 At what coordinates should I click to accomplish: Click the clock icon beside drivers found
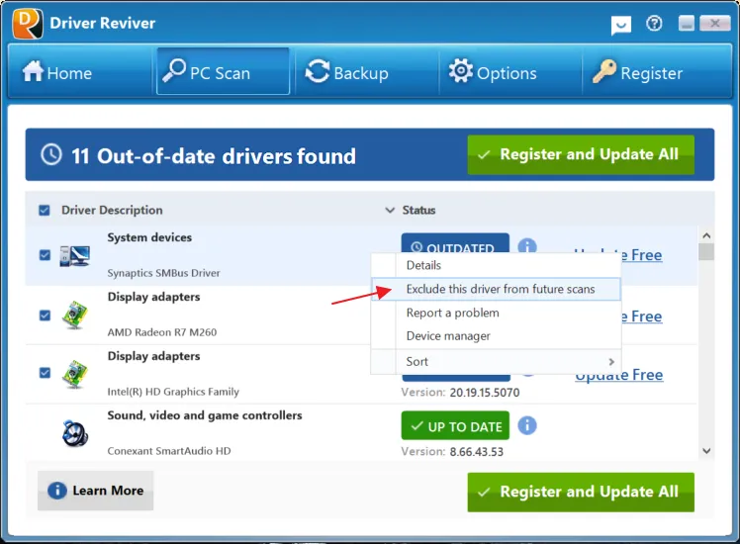(x=51, y=154)
